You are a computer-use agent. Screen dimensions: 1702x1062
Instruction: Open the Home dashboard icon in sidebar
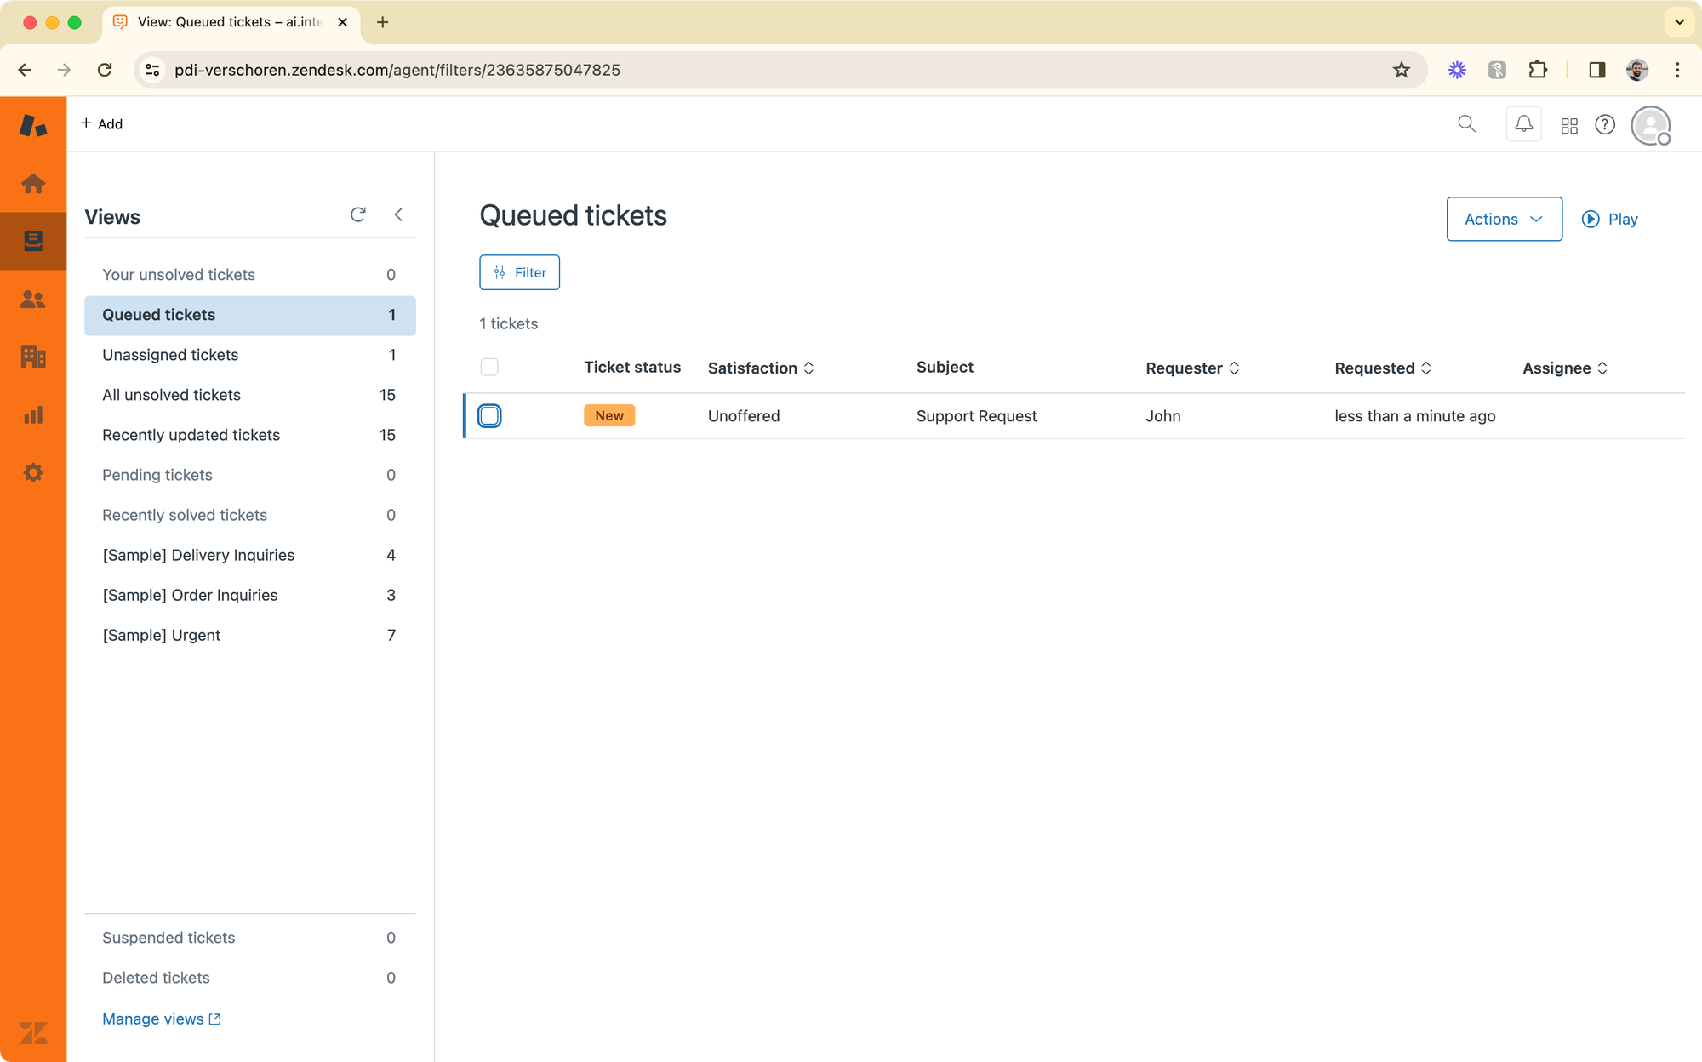pyautogui.click(x=33, y=184)
